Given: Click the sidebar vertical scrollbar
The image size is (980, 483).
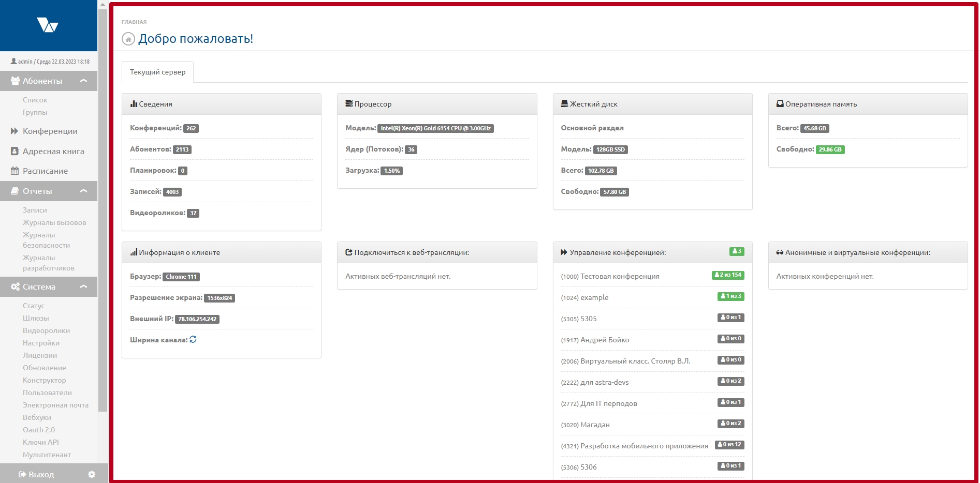Looking at the screenshot, I should (x=103, y=207).
